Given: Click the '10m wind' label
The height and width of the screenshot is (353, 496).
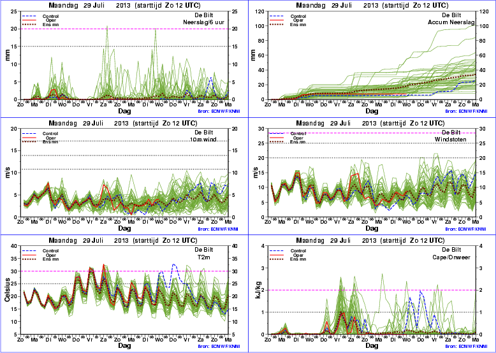Looking at the screenshot, I should (x=203, y=140).
